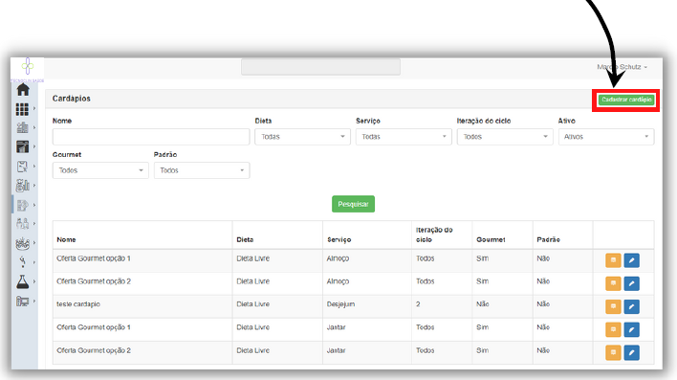Open the computer desk icon in the sidebar
The image size is (677, 380).
click(x=22, y=301)
